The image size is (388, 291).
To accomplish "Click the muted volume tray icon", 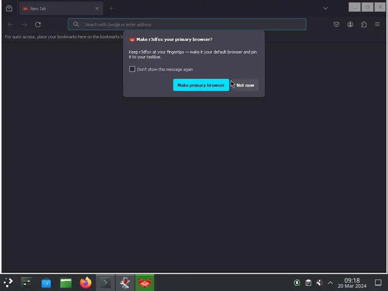I will (319, 282).
